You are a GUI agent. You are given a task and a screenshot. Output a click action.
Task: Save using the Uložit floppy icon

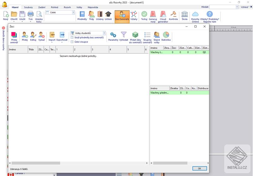click(x=22, y=15)
